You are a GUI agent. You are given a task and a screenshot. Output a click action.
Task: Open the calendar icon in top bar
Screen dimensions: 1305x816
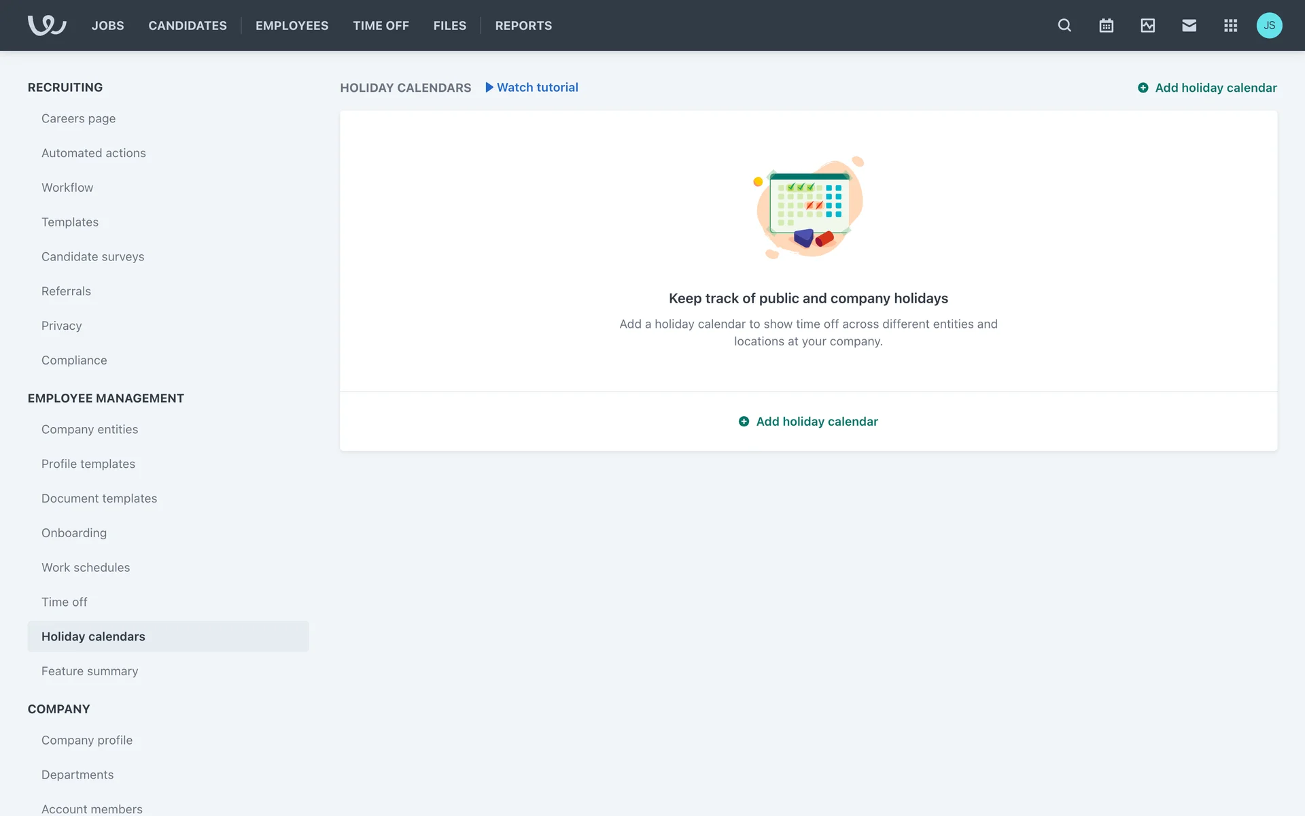[x=1106, y=25]
